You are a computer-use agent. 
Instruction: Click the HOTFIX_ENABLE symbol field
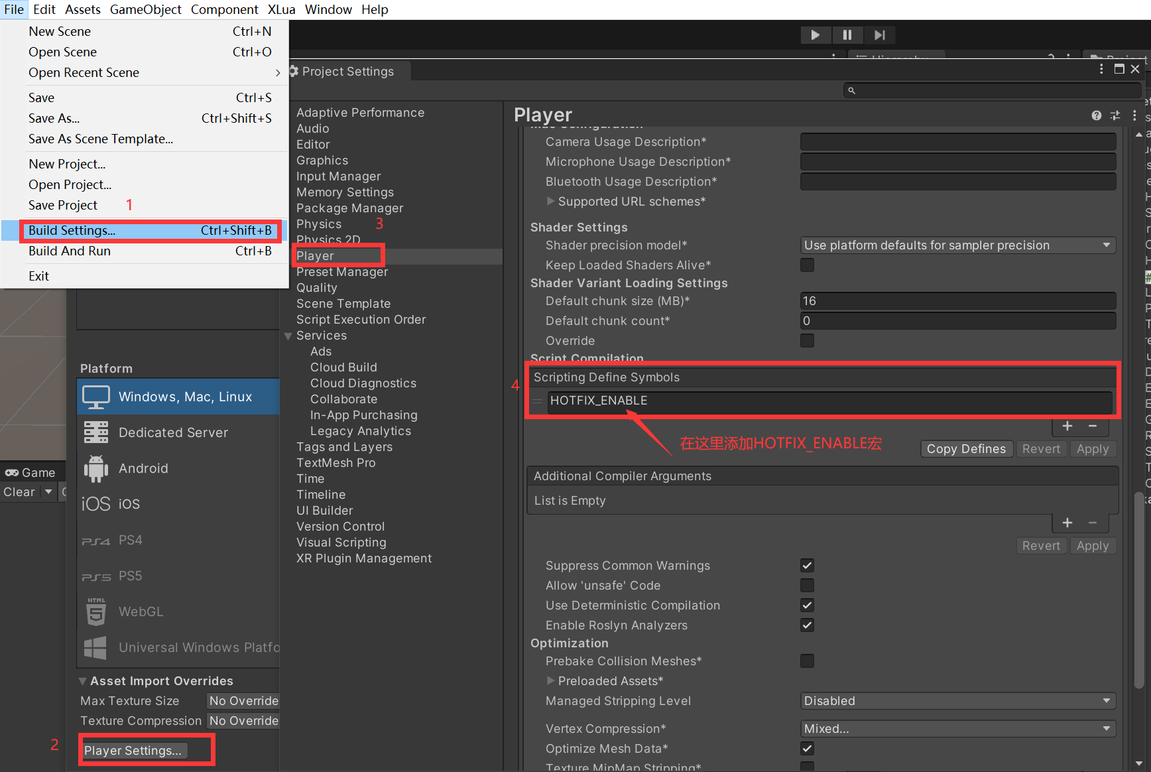click(x=830, y=401)
